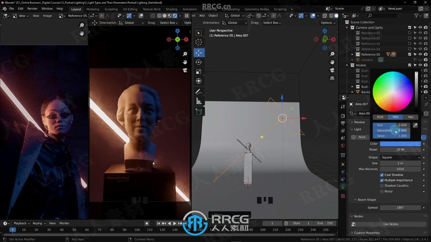Enable Reference 01 collection checkbox

(x=409, y=33)
